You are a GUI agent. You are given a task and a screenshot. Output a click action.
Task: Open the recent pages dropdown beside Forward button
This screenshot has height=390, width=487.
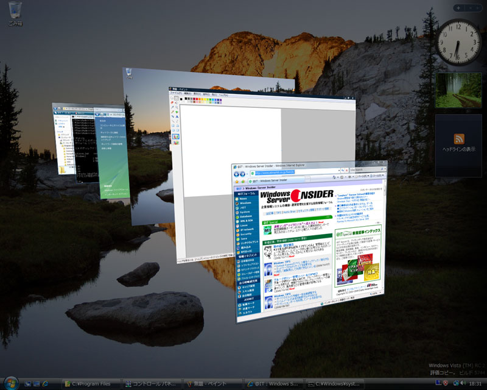coord(247,174)
